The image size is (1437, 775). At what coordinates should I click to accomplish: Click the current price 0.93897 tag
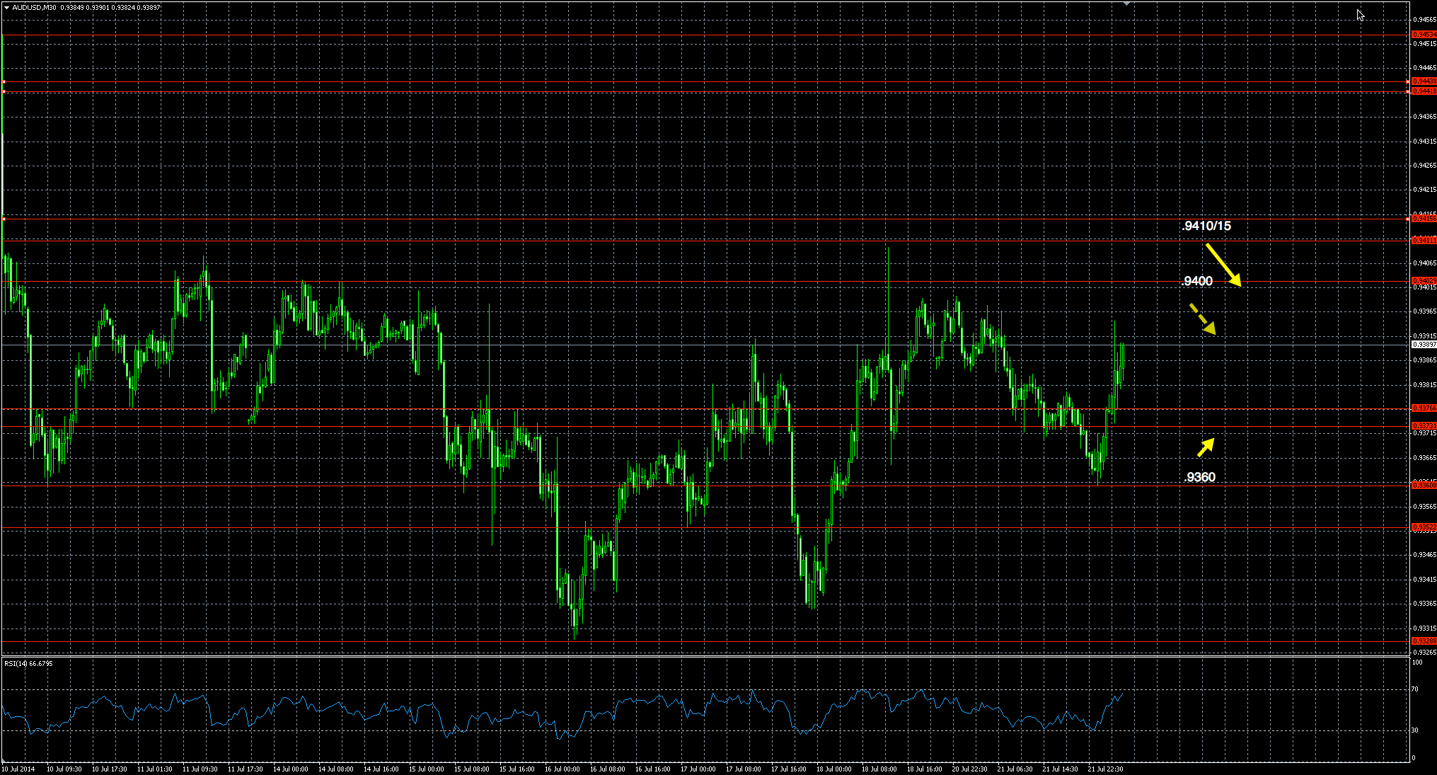pyautogui.click(x=1424, y=345)
